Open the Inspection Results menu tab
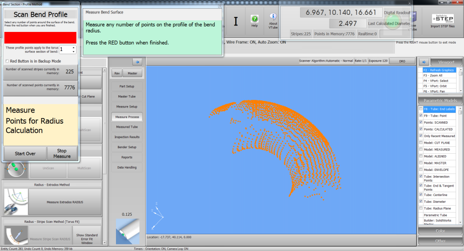Image resolution: width=464 pixels, height=251 pixels. (127, 137)
